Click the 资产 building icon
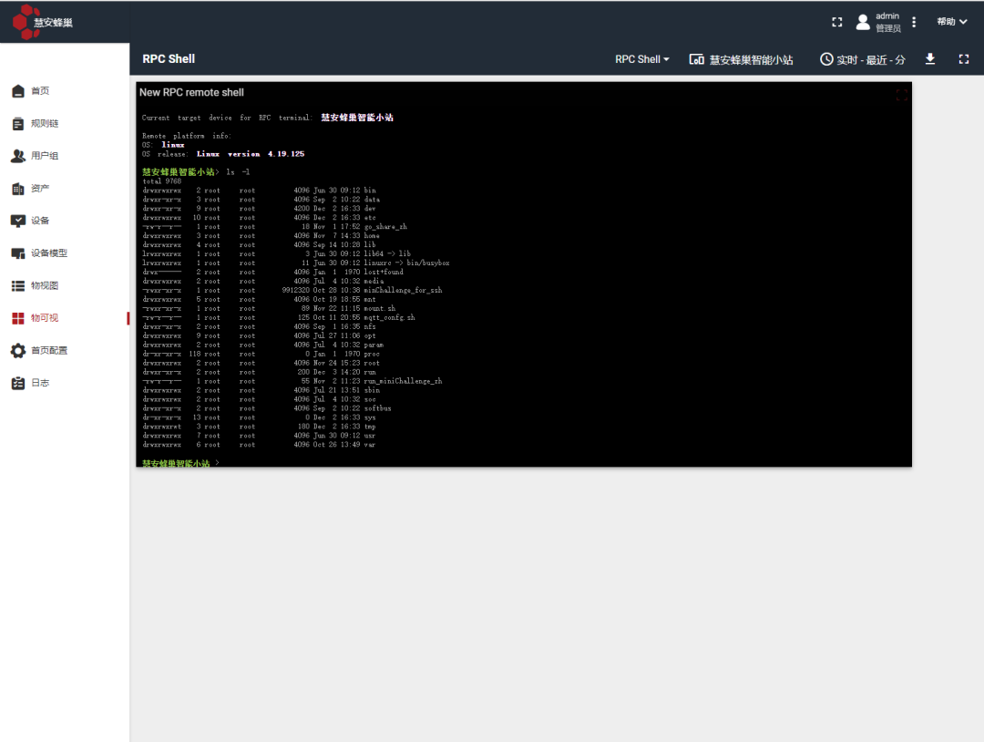This screenshot has width=984, height=742. 17,189
